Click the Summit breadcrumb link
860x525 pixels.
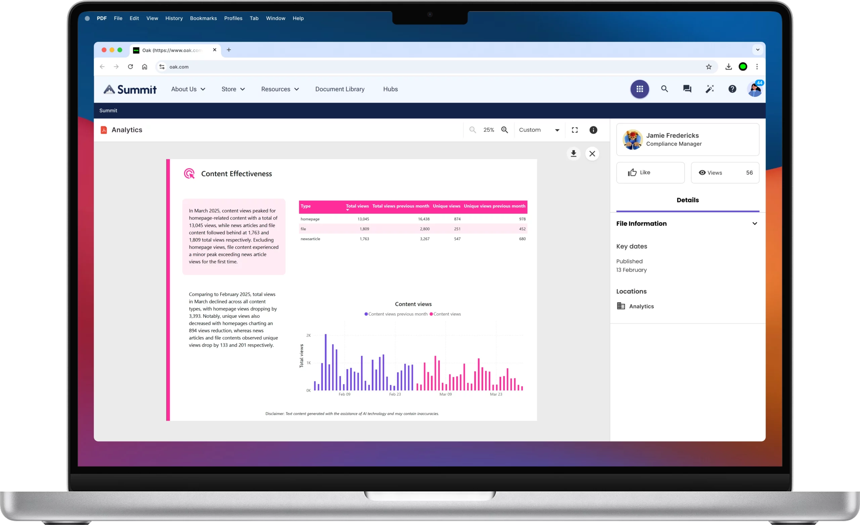[108, 110]
